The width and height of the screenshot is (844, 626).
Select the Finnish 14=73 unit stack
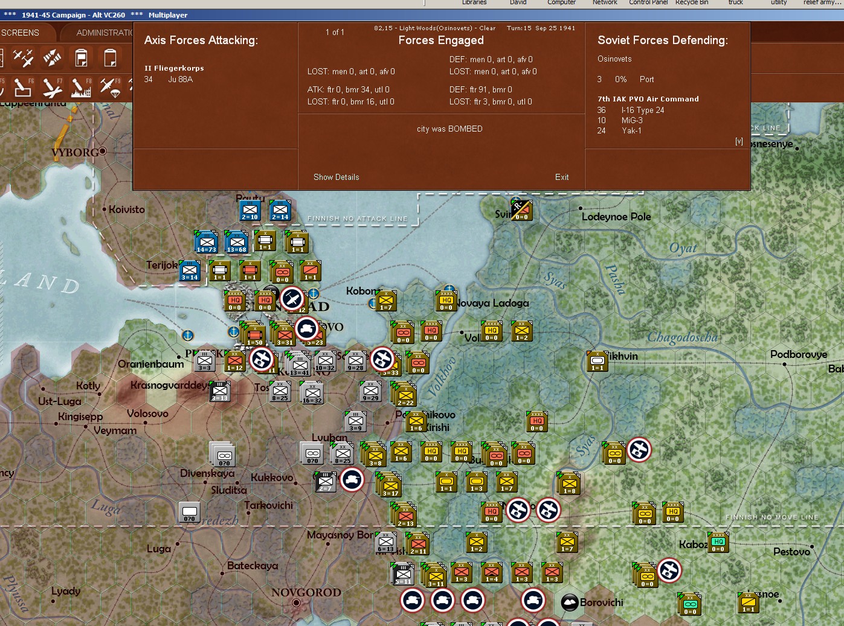click(206, 242)
